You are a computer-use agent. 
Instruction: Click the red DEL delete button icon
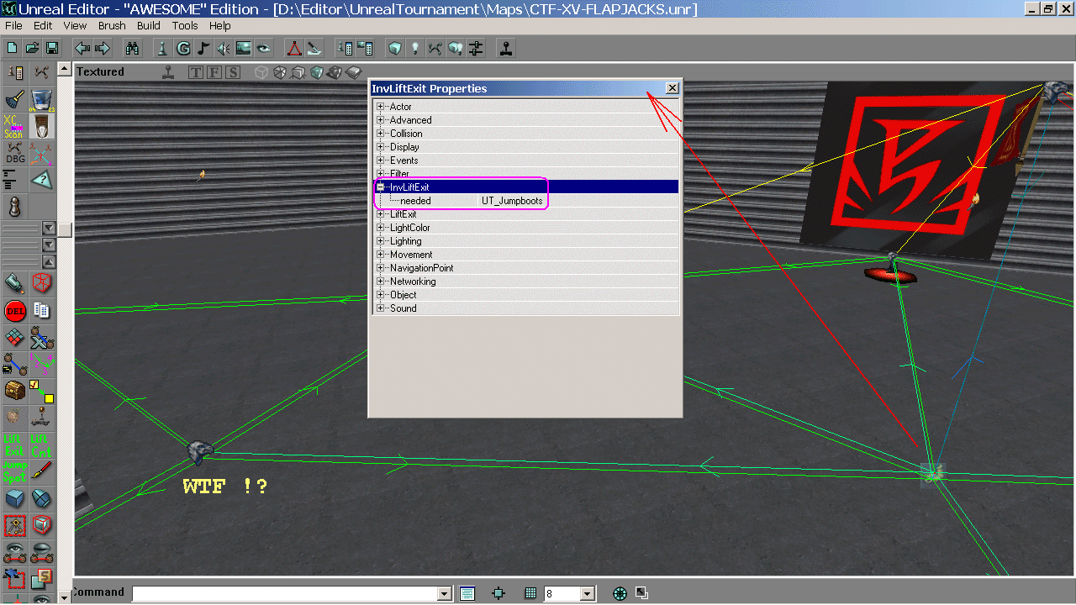coord(14,311)
